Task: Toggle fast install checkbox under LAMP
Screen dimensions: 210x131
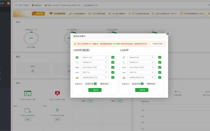Action: (142, 84)
